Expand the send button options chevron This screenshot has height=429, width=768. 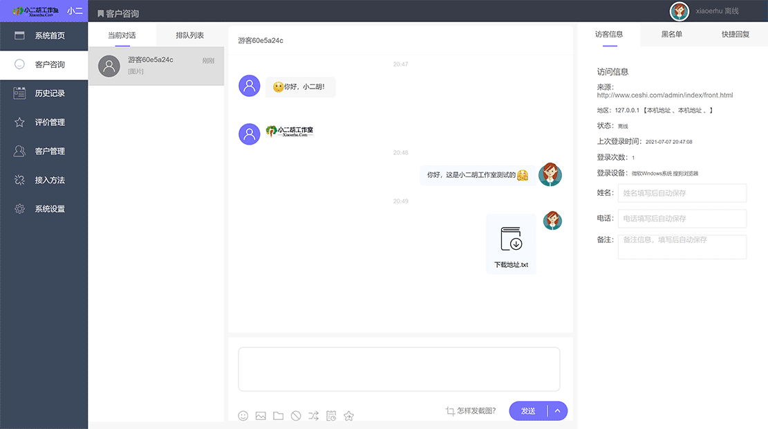pyautogui.click(x=559, y=410)
